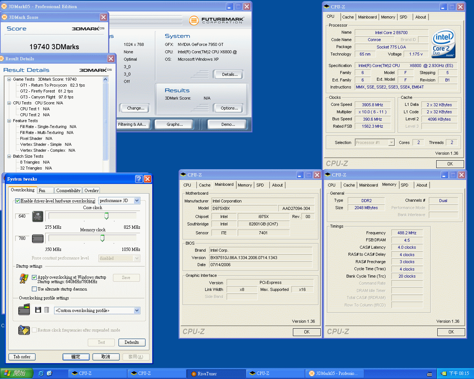Screen dimensions: 474x379
Task: Click the Filtering & AA... button
Action: [x=132, y=124]
